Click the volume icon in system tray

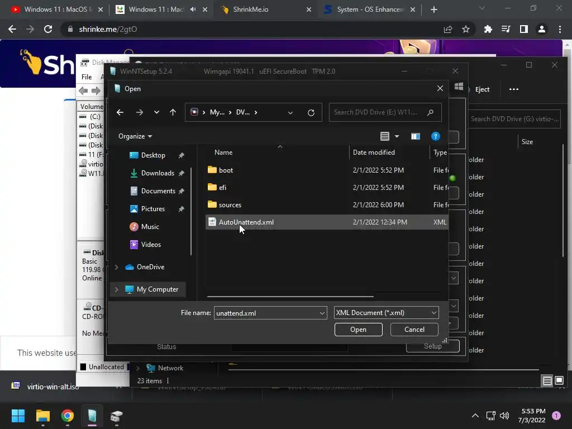click(x=504, y=416)
